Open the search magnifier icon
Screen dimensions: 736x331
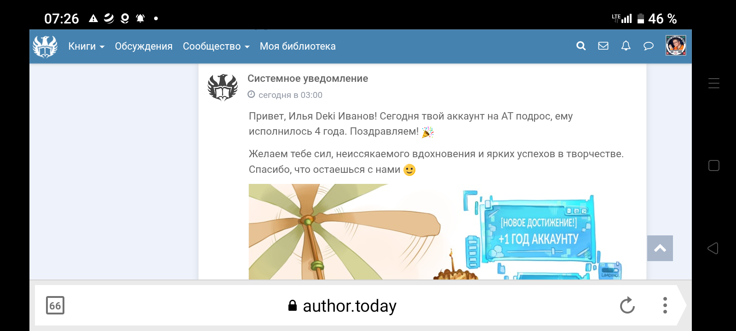pyautogui.click(x=581, y=46)
